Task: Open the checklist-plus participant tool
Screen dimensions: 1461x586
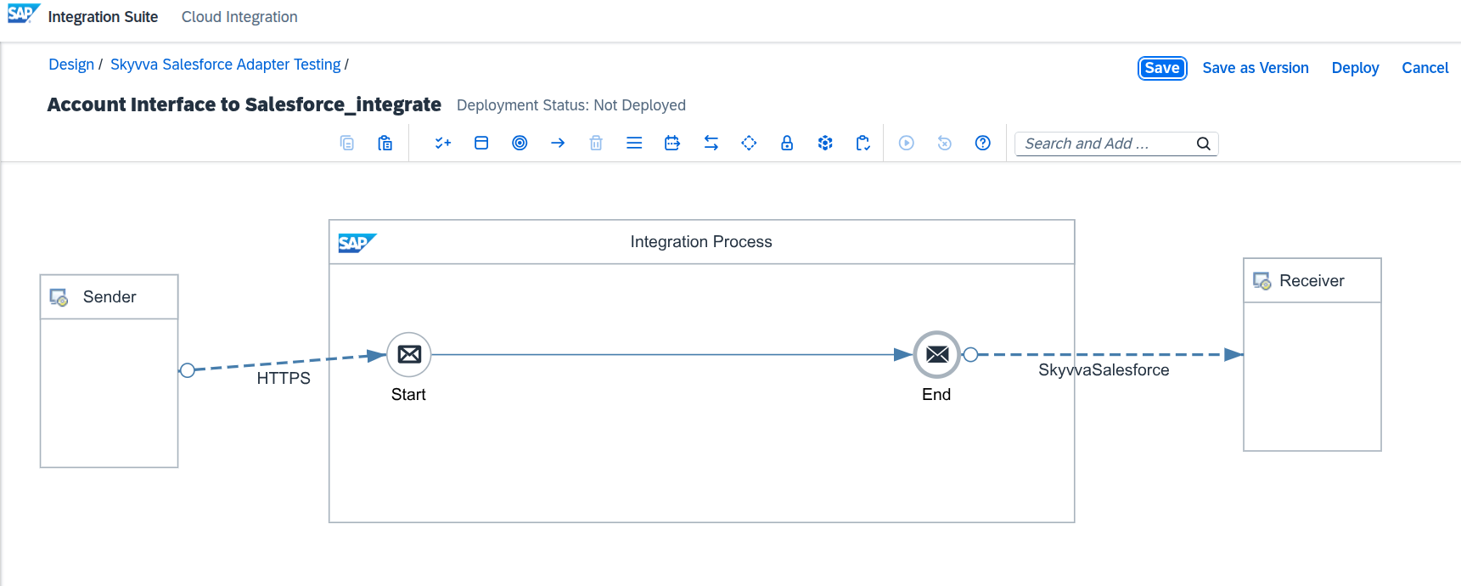Action: [x=443, y=143]
